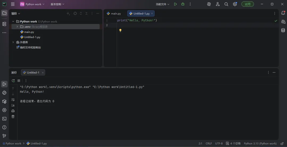
Task: Toggle the Project tool window sidebar button
Action: (4, 13)
